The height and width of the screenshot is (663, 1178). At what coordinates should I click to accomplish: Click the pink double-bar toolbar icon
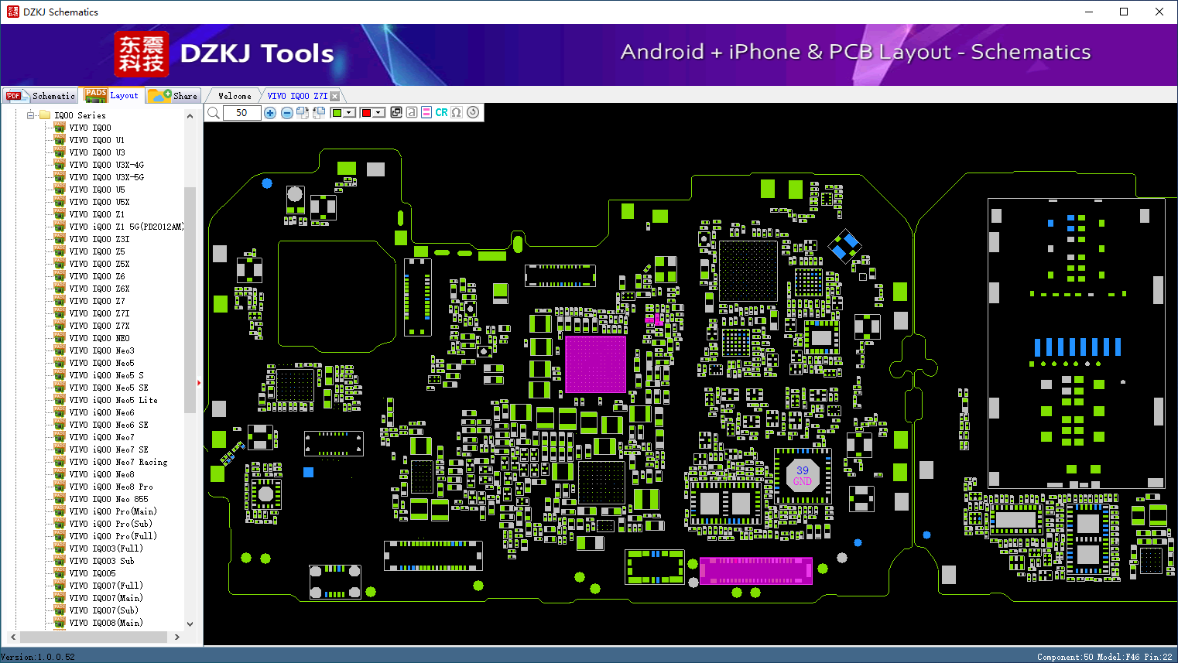point(426,112)
